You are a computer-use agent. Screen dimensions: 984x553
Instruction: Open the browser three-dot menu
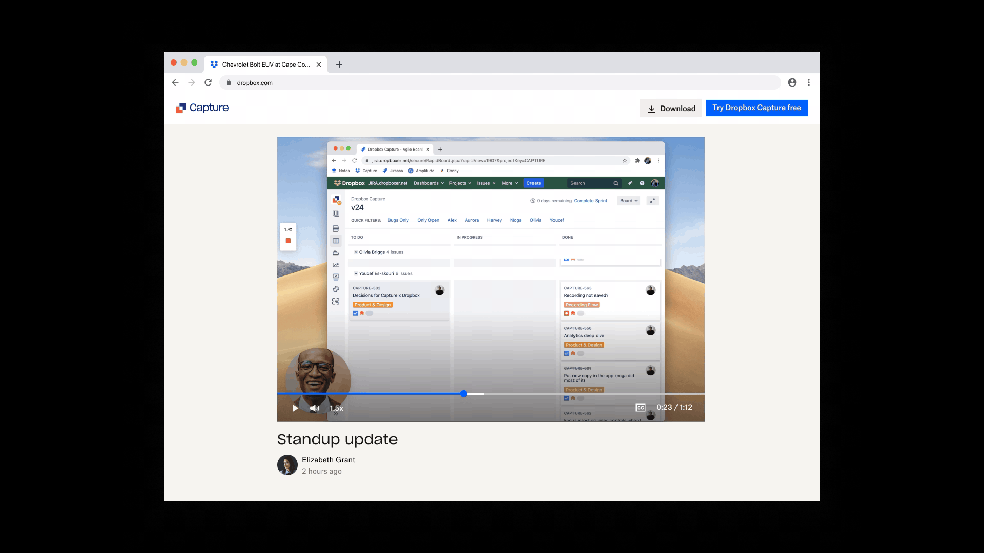[x=809, y=82]
